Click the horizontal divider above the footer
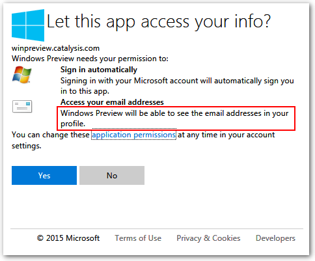Viewport: 315px width, 261px height. point(157,228)
